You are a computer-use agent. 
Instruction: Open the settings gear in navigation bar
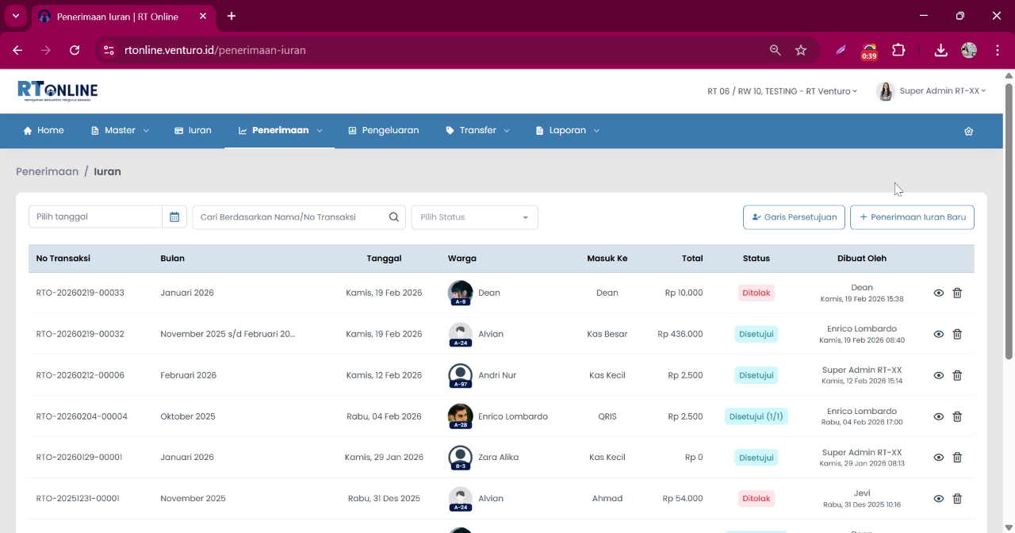(x=968, y=131)
